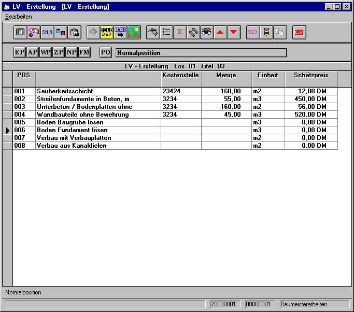Click the red up arrow icon

click(220, 32)
